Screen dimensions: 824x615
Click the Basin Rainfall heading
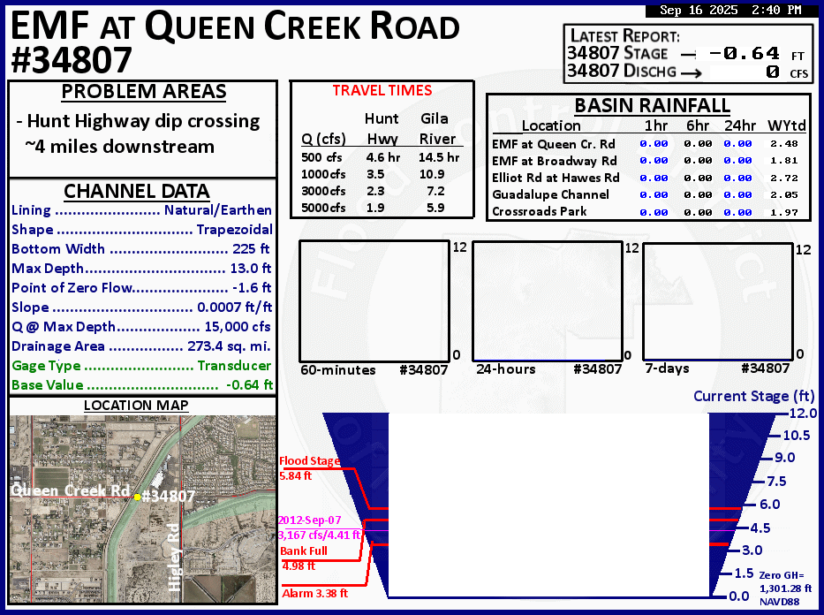[652, 106]
